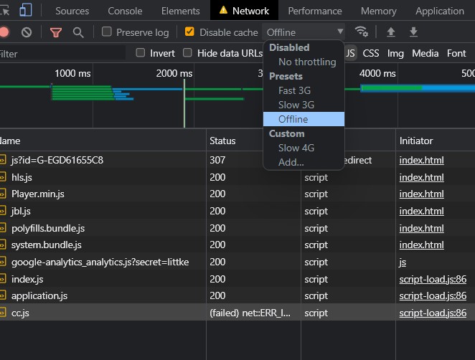Click the record network log button

(4, 32)
